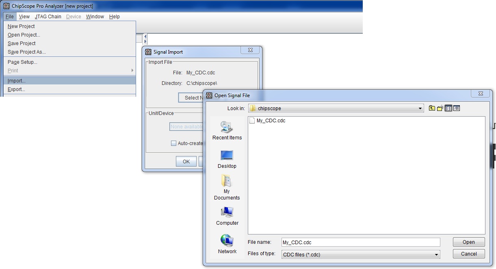
Task: Open the Network location shortcut
Action: (x=227, y=244)
